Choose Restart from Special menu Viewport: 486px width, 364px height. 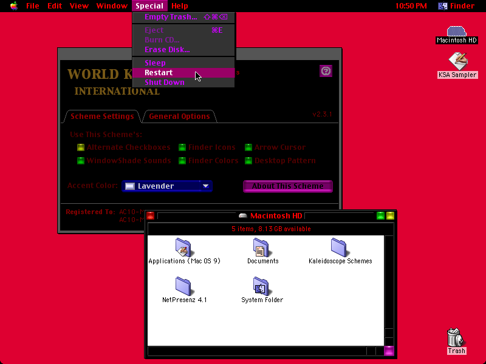coord(183,72)
